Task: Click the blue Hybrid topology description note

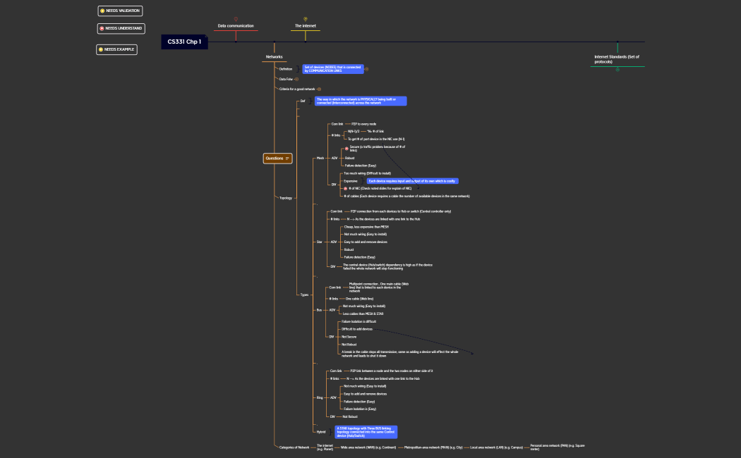Action: coord(366,431)
